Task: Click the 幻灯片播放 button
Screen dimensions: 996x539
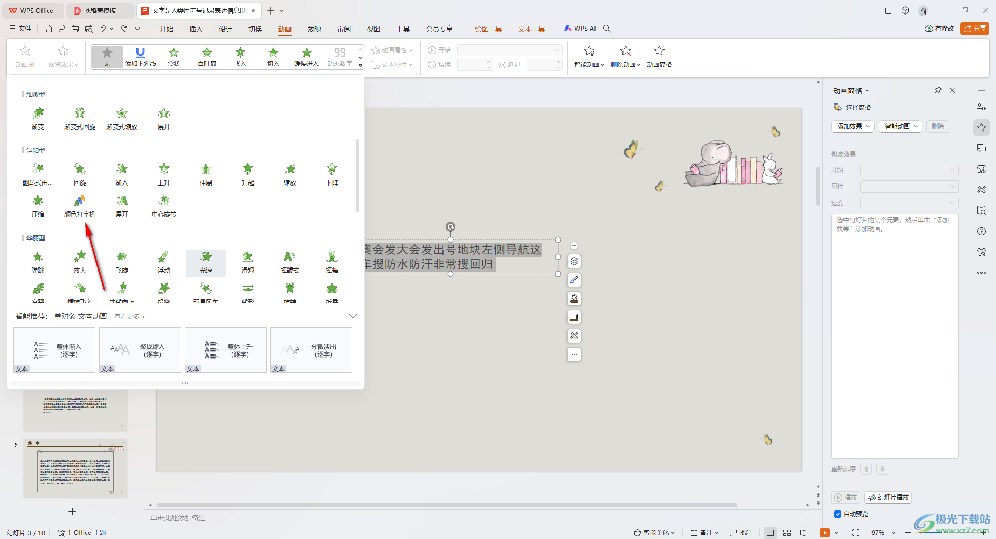Action: (888, 498)
